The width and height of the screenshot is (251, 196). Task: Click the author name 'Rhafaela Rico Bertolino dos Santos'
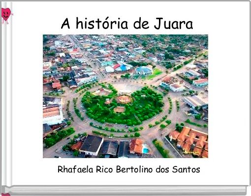coord(129,169)
